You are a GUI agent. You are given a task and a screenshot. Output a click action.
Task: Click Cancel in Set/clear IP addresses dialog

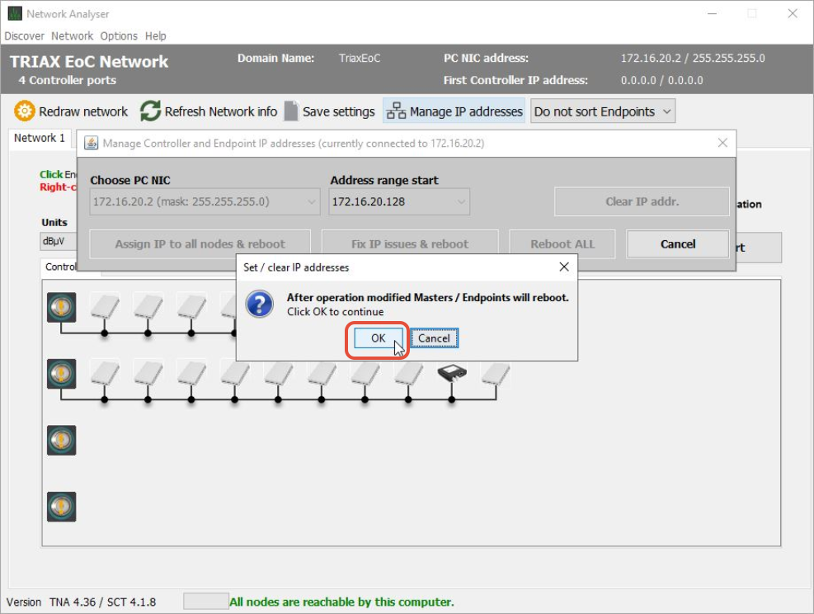(x=434, y=338)
